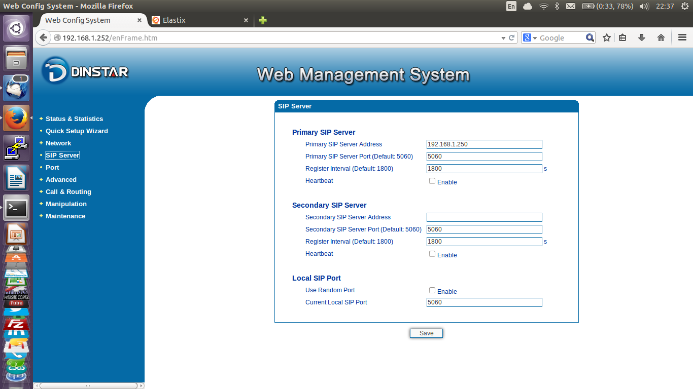Switch to the Elastix tab
This screenshot has width=693, height=389.
click(200, 20)
